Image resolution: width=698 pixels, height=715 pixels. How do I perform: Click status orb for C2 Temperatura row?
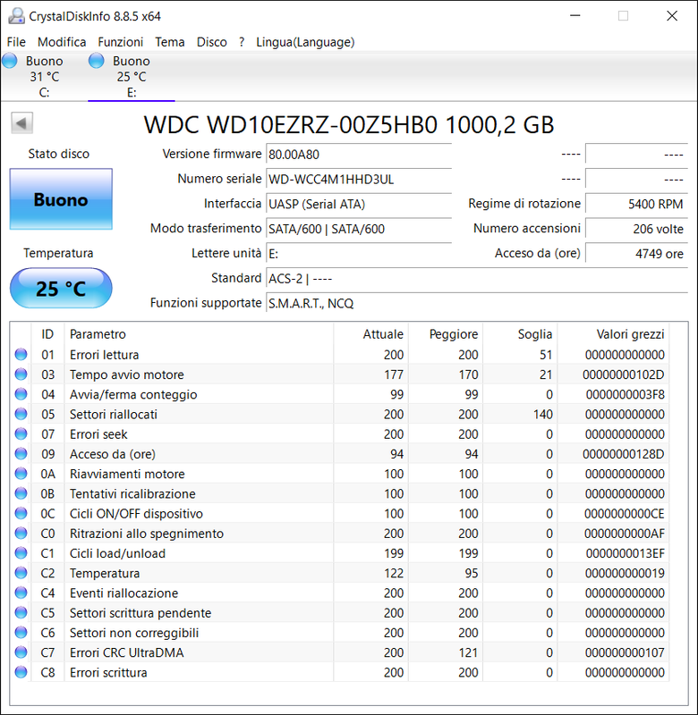click(x=21, y=573)
